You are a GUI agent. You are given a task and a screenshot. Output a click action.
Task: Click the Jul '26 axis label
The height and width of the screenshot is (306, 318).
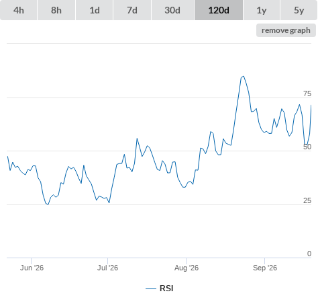pos(107,268)
